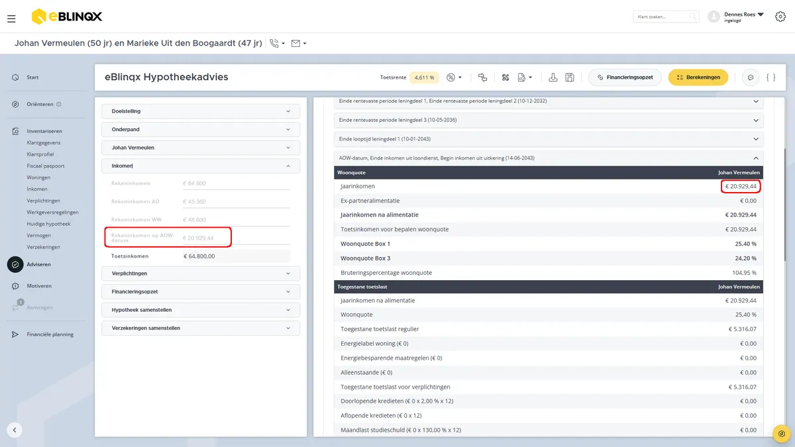The height and width of the screenshot is (447, 795).
Task: Open the email envelope dropdown
Action: [x=299, y=44]
